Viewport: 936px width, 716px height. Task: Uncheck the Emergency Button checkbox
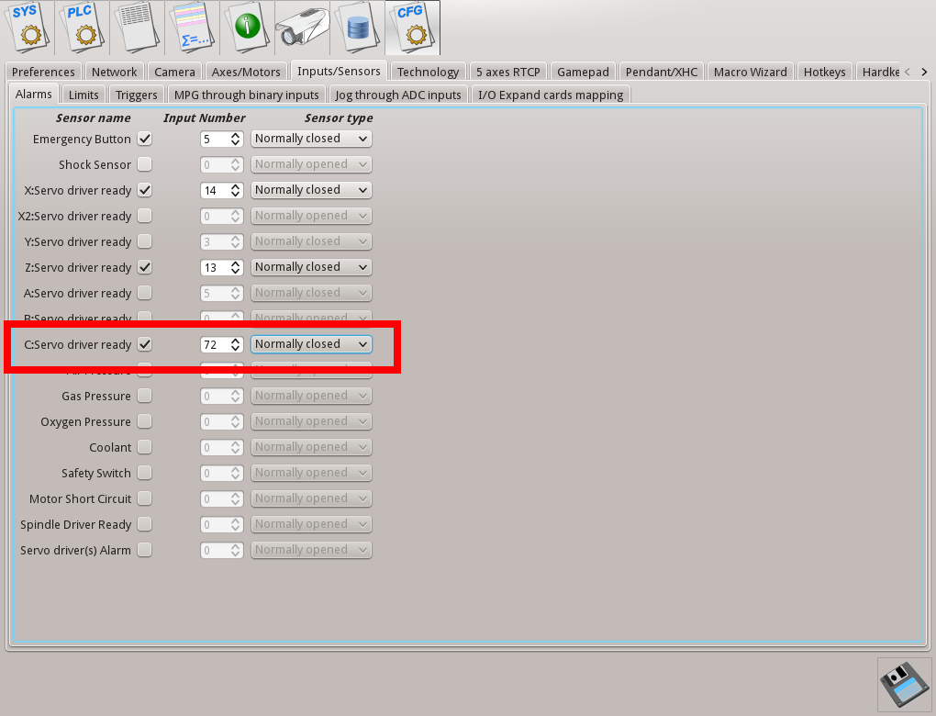point(145,139)
